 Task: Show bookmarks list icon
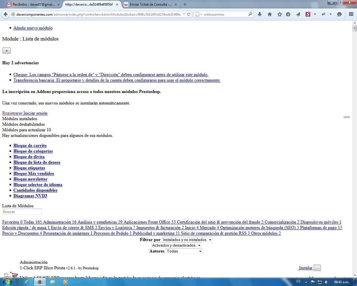[x=288, y=14]
